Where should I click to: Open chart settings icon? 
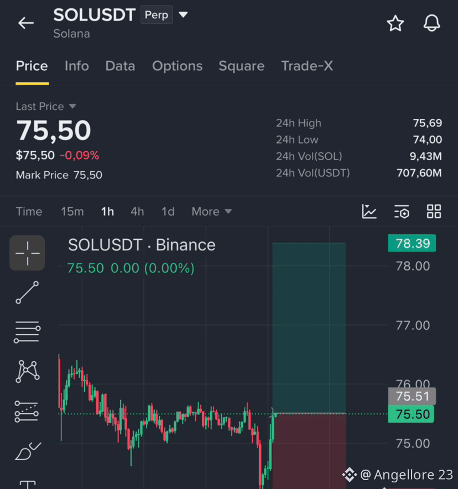402,212
